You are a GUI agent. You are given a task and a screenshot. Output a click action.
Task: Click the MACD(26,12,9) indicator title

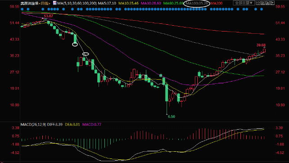tap(33, 124)
